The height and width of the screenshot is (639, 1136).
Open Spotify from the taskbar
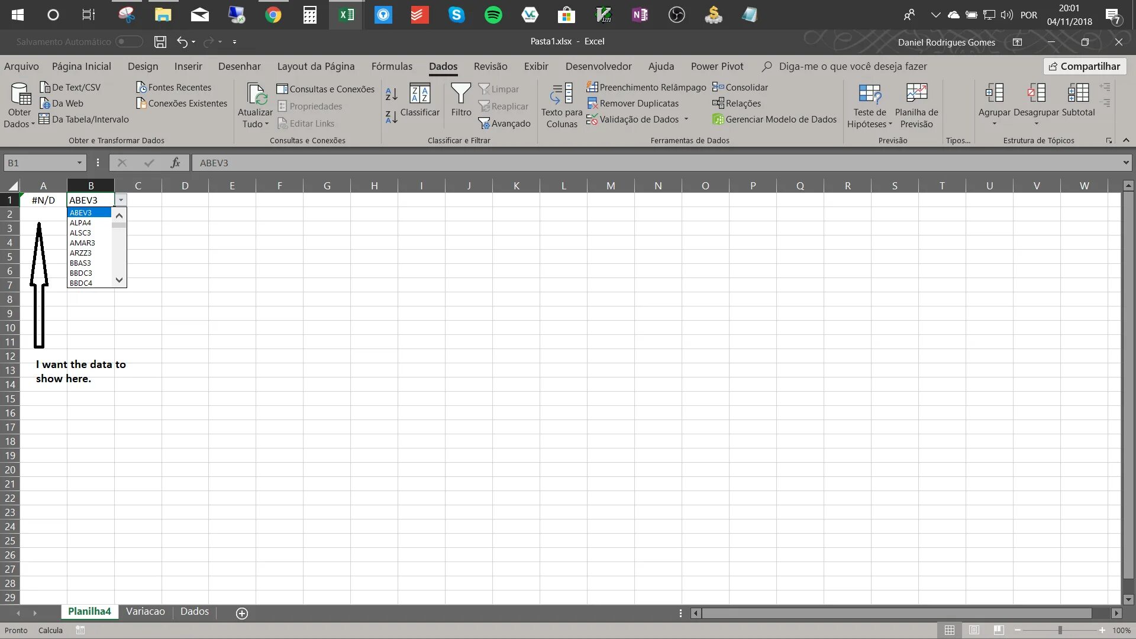(493, 15)
